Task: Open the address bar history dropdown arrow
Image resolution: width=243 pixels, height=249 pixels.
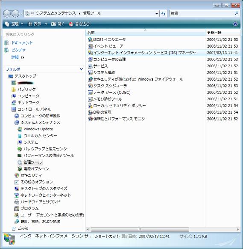Action: click(x=156, y=14)
